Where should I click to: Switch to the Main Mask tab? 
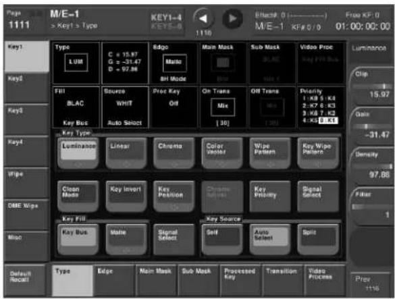click(x=157, y=280)
